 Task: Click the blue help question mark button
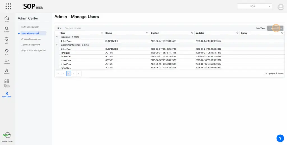point(280,138)
